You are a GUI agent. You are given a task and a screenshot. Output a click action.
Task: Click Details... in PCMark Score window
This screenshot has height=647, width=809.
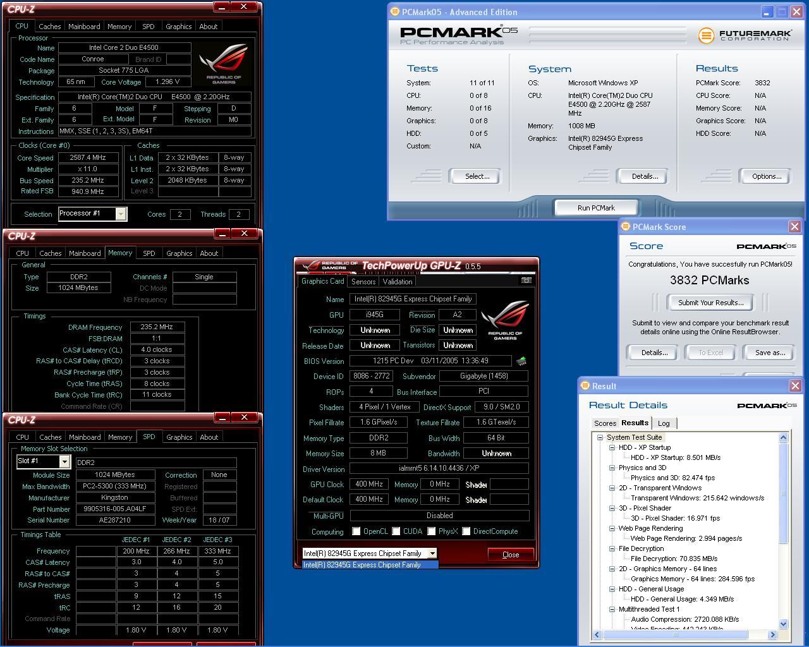[x=654, y=353]
